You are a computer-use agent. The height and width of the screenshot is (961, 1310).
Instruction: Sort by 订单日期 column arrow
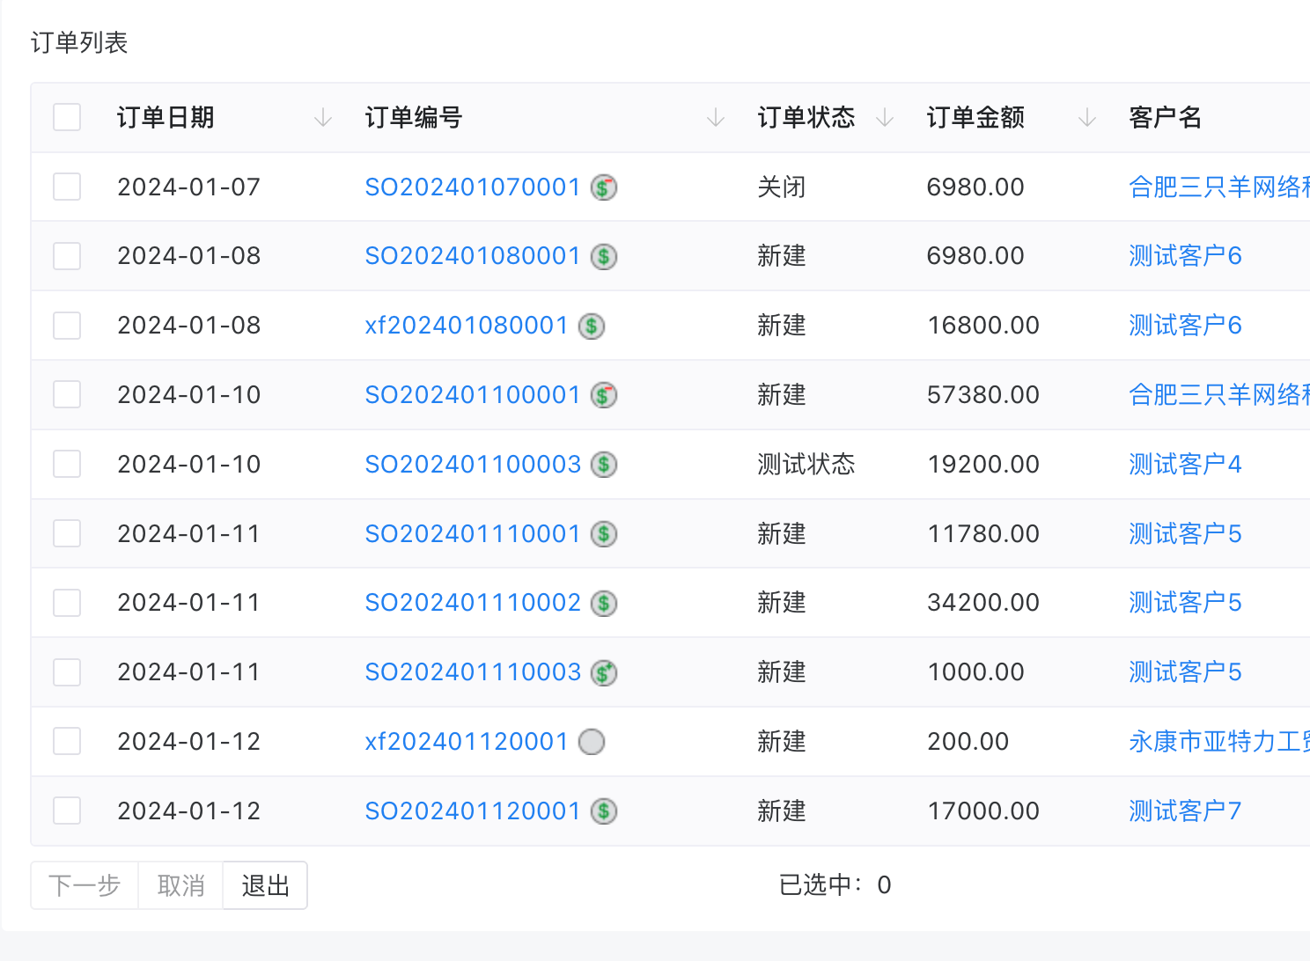pyautogui.click(x=323, y=117)
